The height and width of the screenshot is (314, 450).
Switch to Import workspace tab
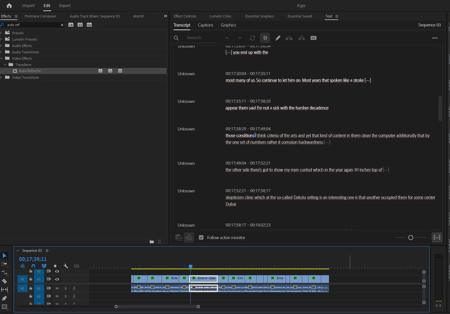click(28, 5)
